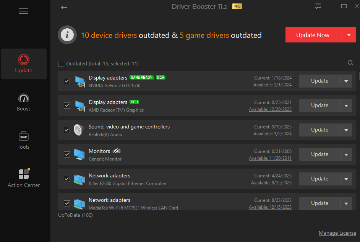
Task: Open dropdown beside AMD Radeon Update button
Action: (x=346, y=106)
